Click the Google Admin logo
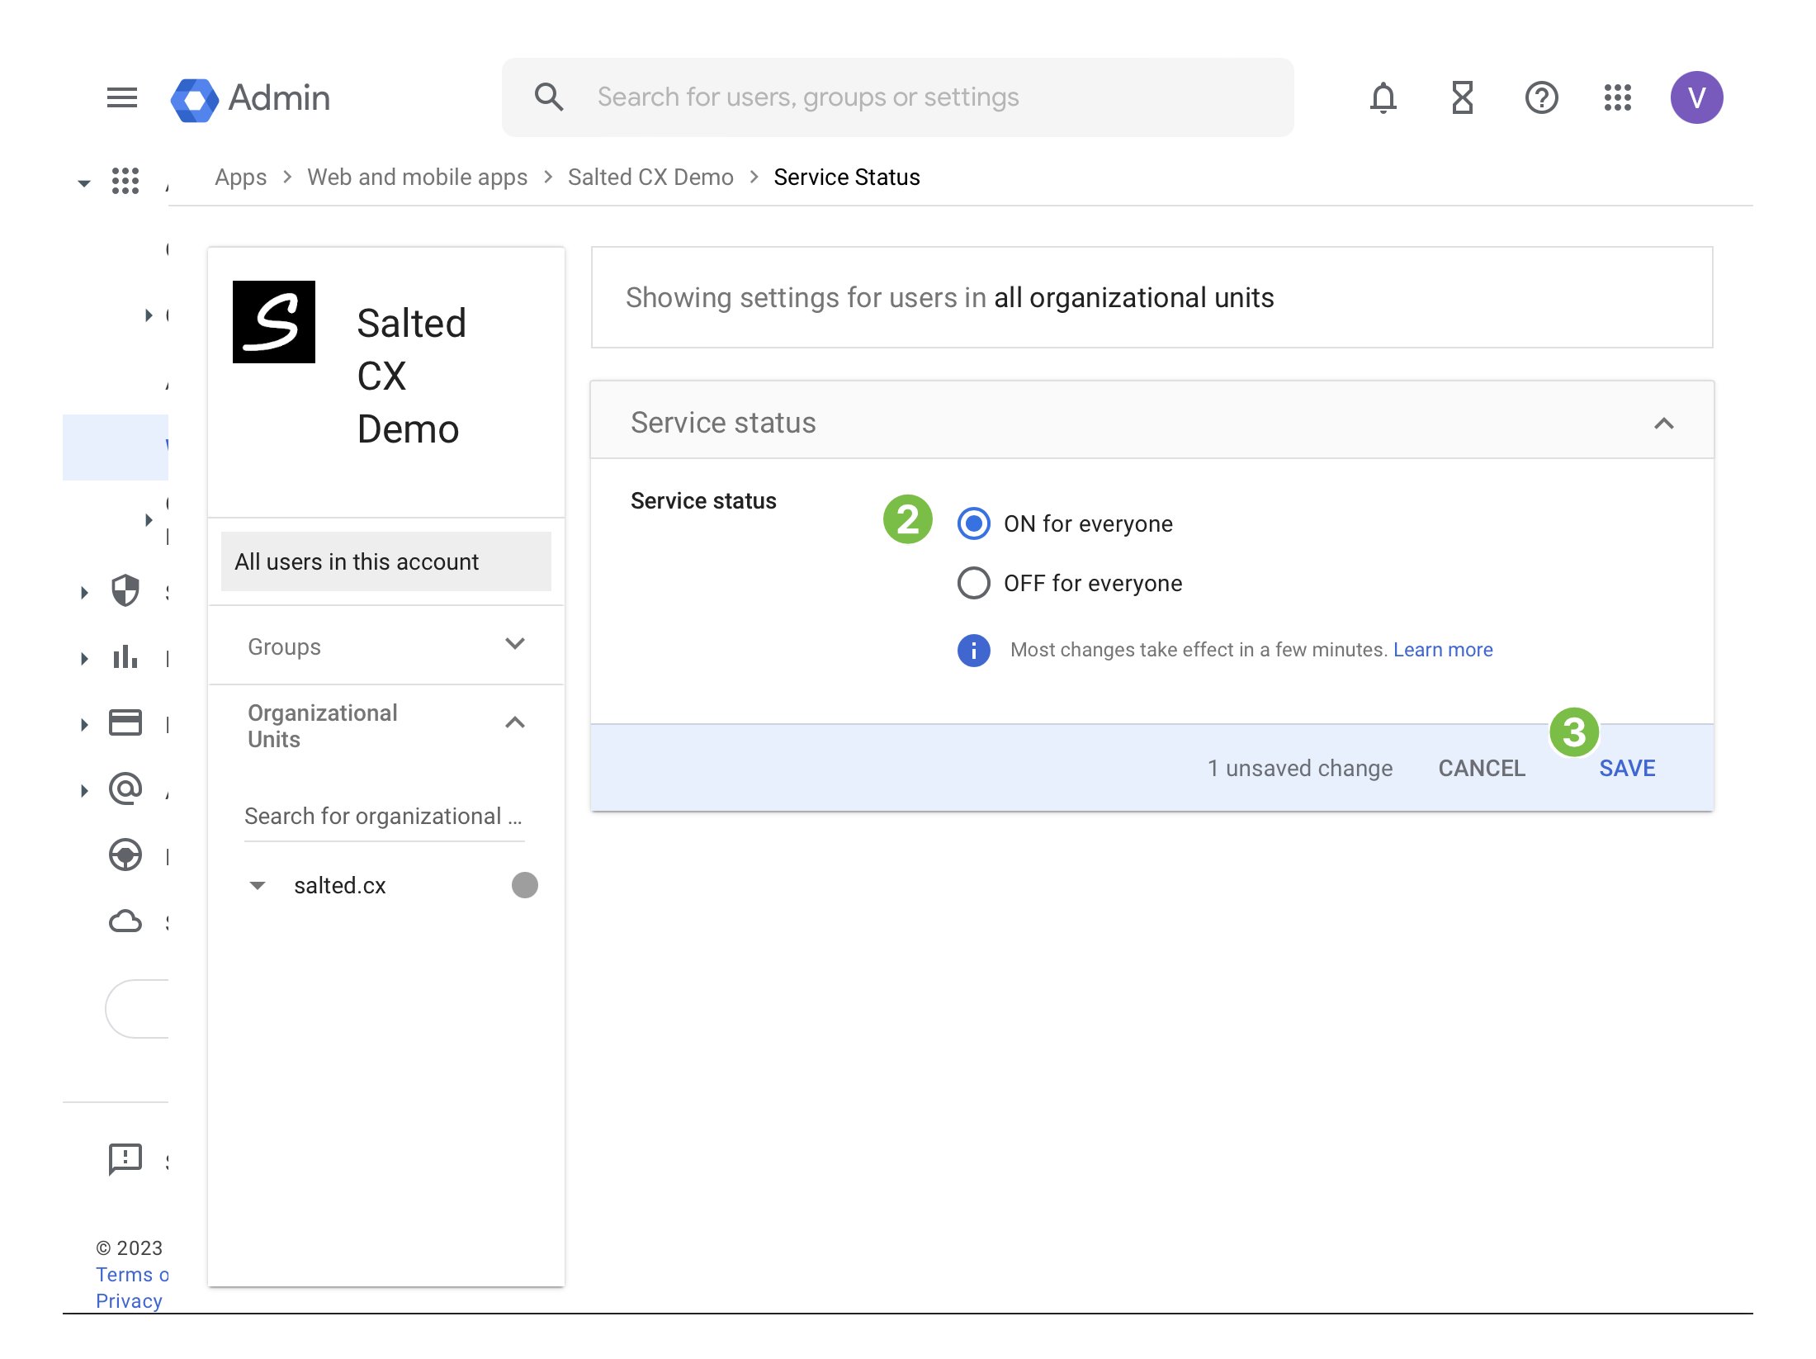Image resolution: width=1816 pixels, height=1359 pixels. (250, 98)
